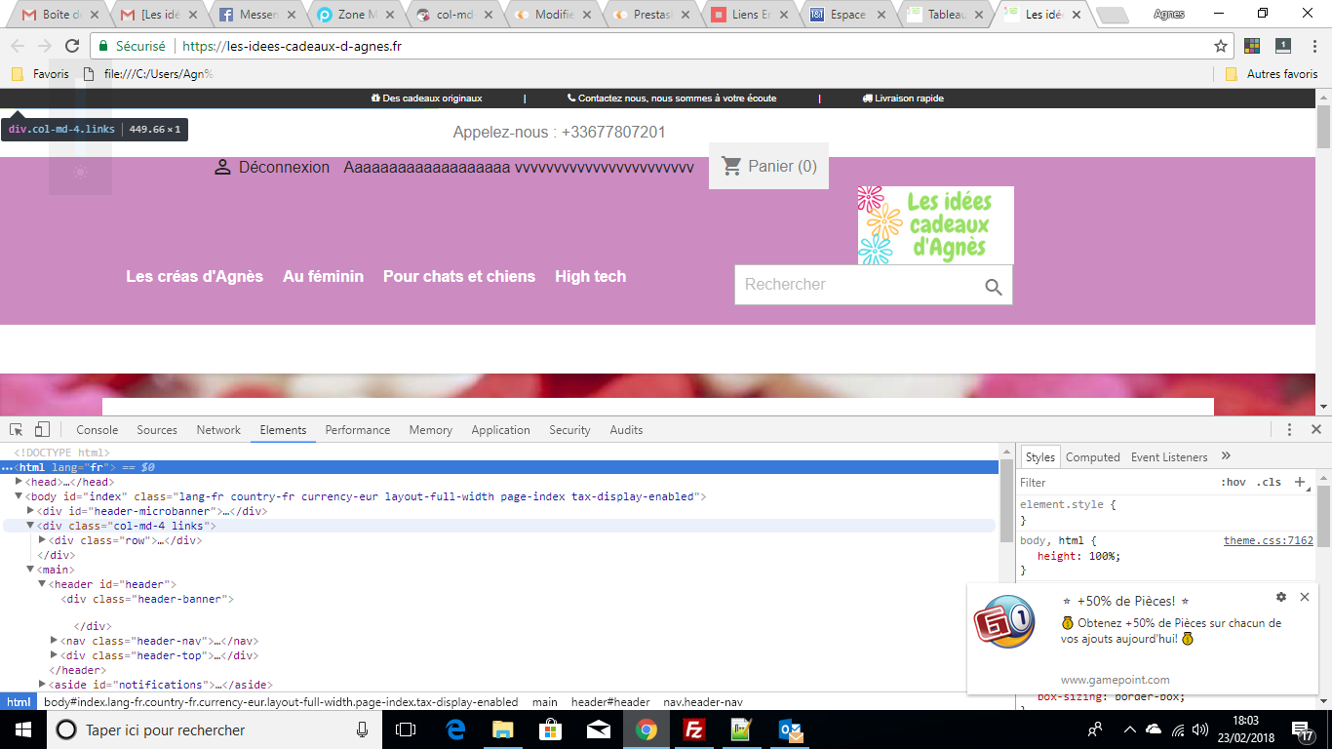Select the DevTools element inspector icon
Viewport: 1332px width, 749px height.
(16, 429)
